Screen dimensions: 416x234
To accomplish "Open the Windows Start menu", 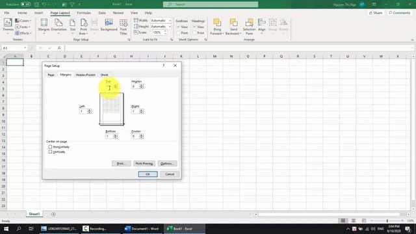I will pos(6,229).
